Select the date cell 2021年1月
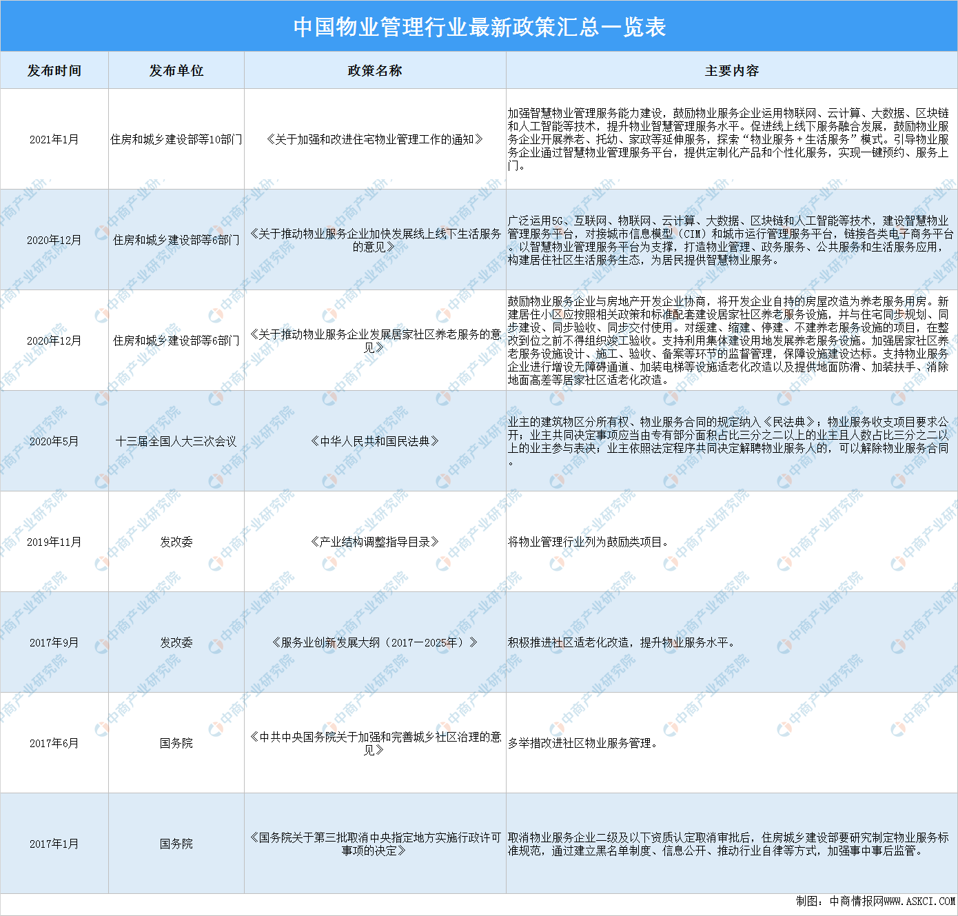958x916 pixels. point(54,139)
